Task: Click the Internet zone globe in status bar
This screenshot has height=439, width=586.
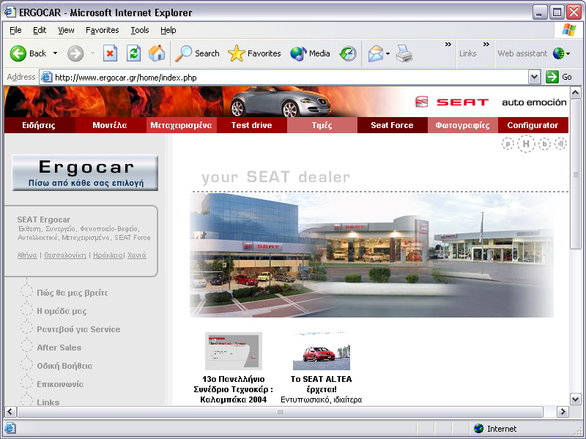Action: (478, 429)
